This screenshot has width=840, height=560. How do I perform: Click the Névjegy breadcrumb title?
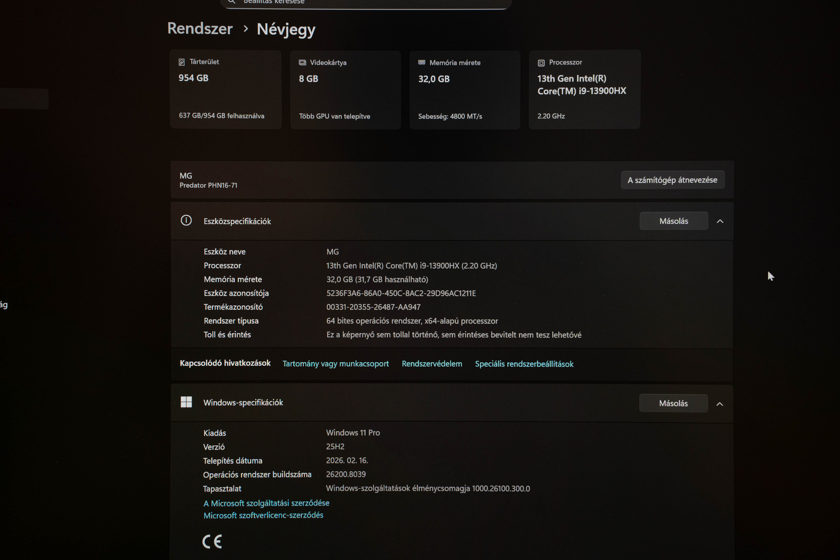tap(286, 29)
